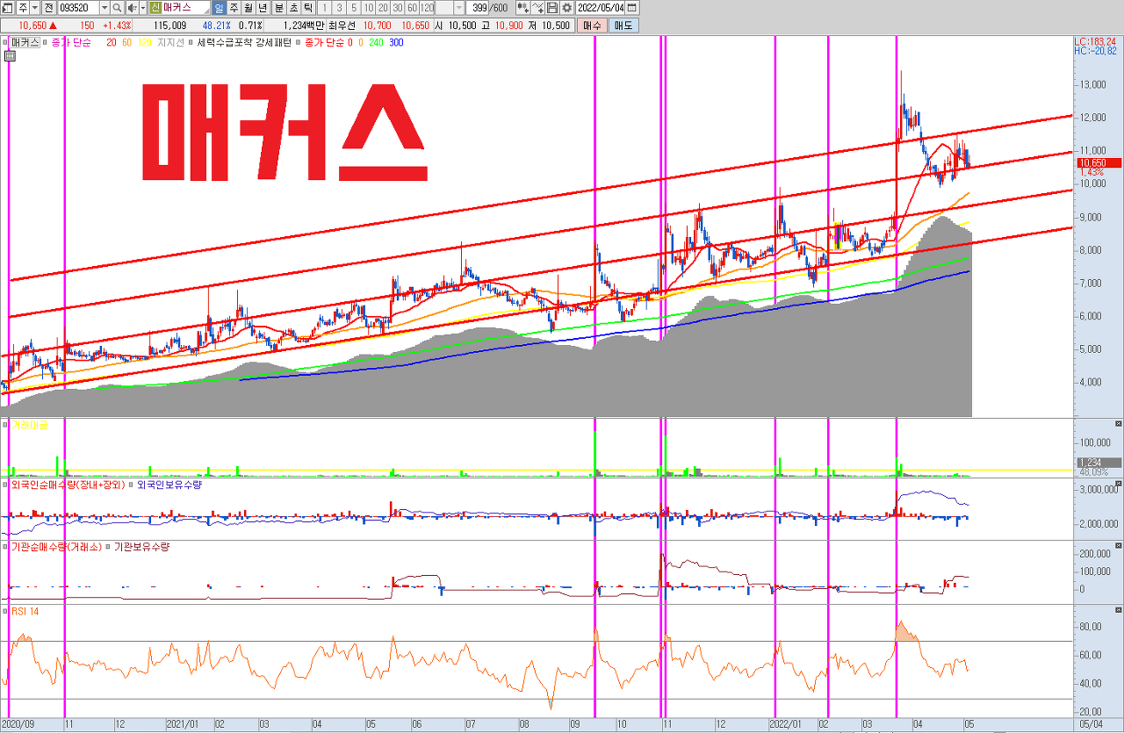Click the 240 moving average period value
This screenshot has width=1124, height=733.
click(375, 42)
